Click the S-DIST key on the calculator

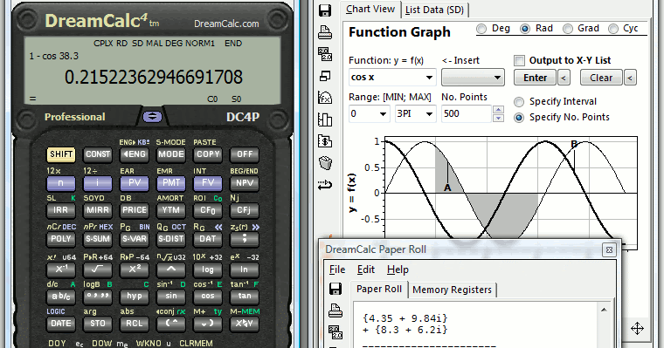tap(171, 239)
